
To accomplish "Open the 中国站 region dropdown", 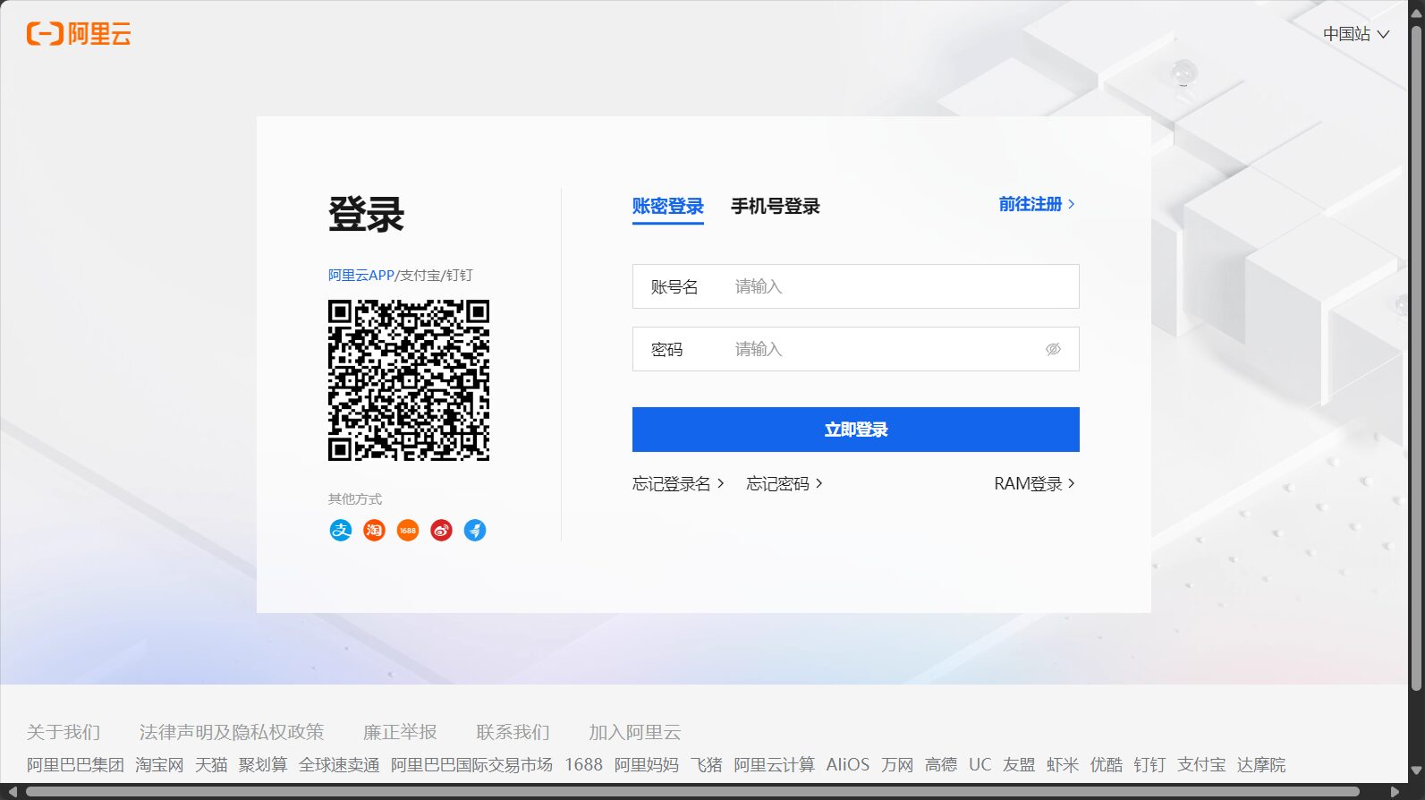I will click(1356, 34).
